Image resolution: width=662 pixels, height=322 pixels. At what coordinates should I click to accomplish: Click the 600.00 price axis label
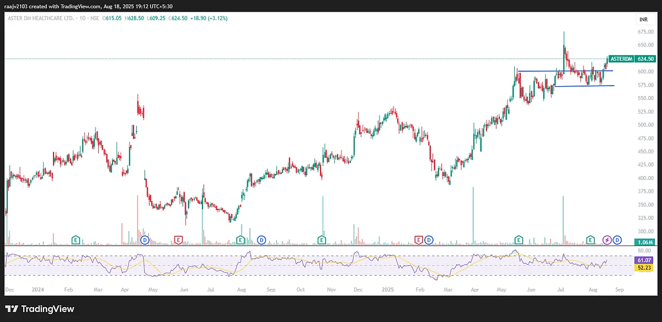pos(645,72)
